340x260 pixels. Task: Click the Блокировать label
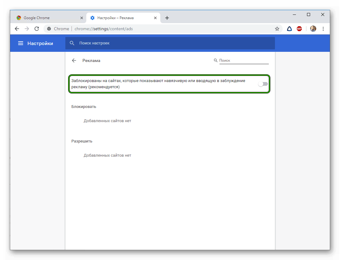tap(84, 107)
